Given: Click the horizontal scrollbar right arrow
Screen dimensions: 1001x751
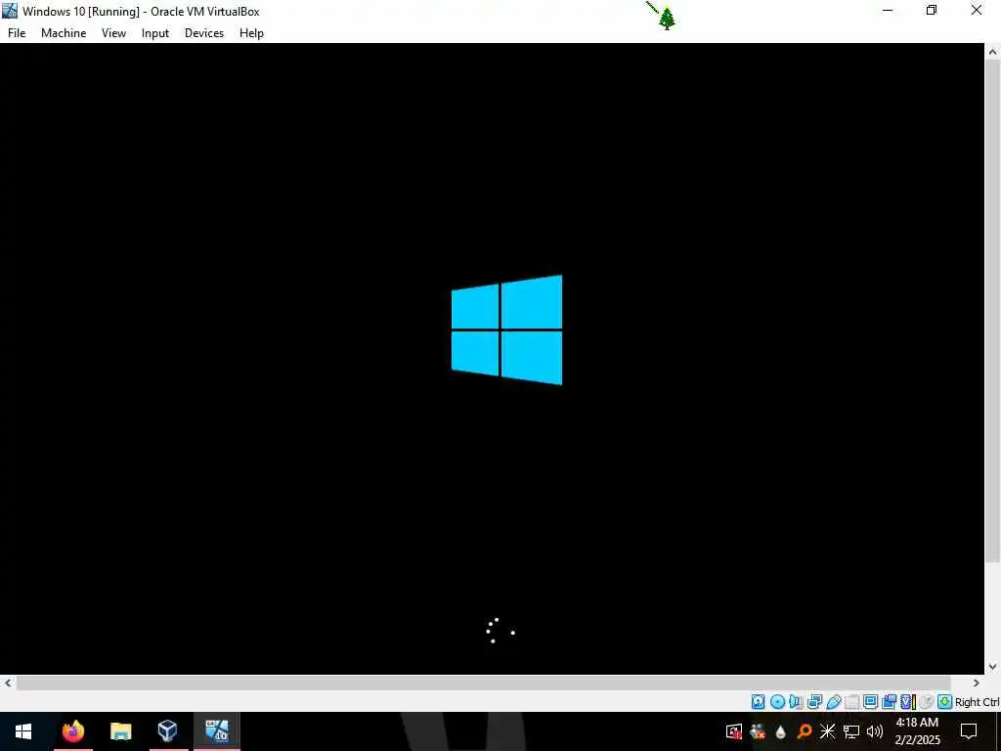Looking at the screenshot, I should [x=977, y=684].
